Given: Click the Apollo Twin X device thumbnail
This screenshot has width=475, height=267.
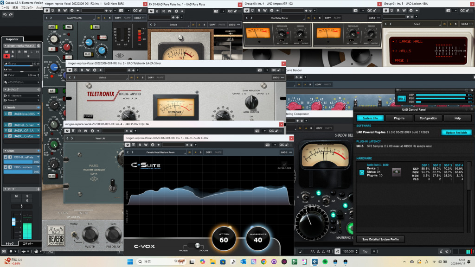Looking at the screenshot, I should [397, 172].
